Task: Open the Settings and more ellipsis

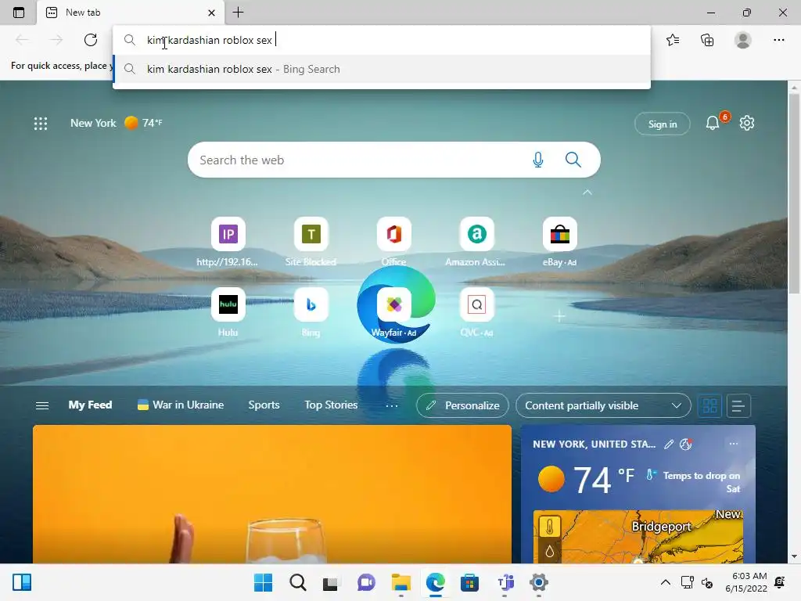Action: coord(778,40)
